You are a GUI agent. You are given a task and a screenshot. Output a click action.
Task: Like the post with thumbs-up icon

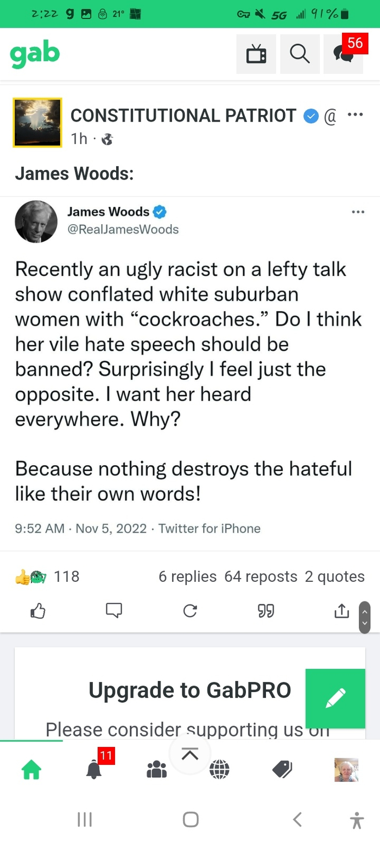pos(37,611)
